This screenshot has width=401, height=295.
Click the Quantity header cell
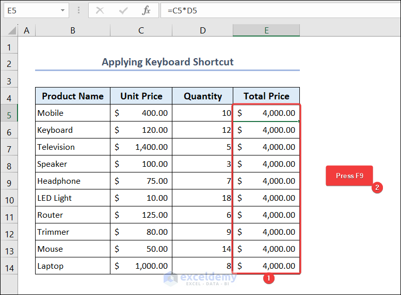pos(203,96)
